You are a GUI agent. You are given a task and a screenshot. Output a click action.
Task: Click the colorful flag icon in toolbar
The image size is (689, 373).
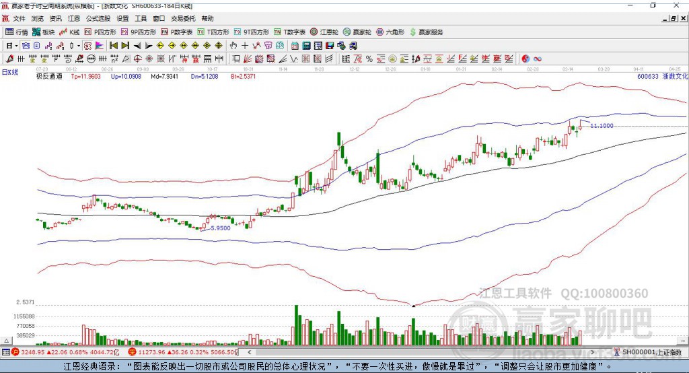pyautogui.click(x=100, y=45)
